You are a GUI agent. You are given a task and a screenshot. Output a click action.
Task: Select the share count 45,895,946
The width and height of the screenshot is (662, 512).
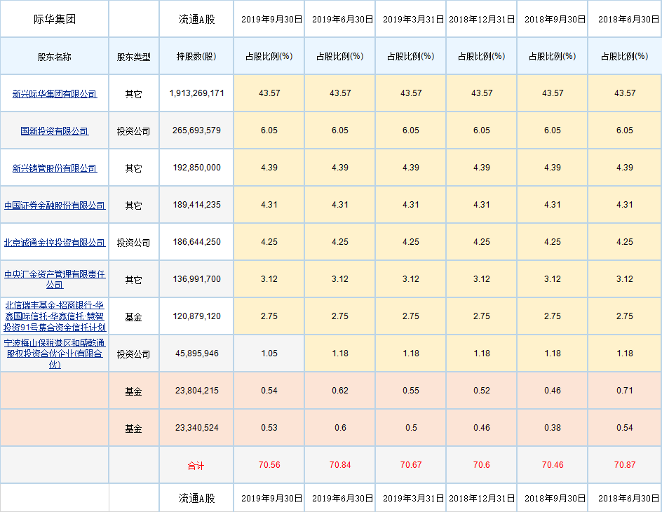click(197, 353)
